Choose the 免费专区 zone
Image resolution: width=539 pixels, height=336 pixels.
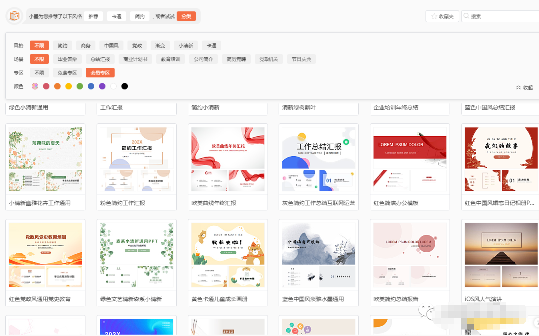click(67, 73)
